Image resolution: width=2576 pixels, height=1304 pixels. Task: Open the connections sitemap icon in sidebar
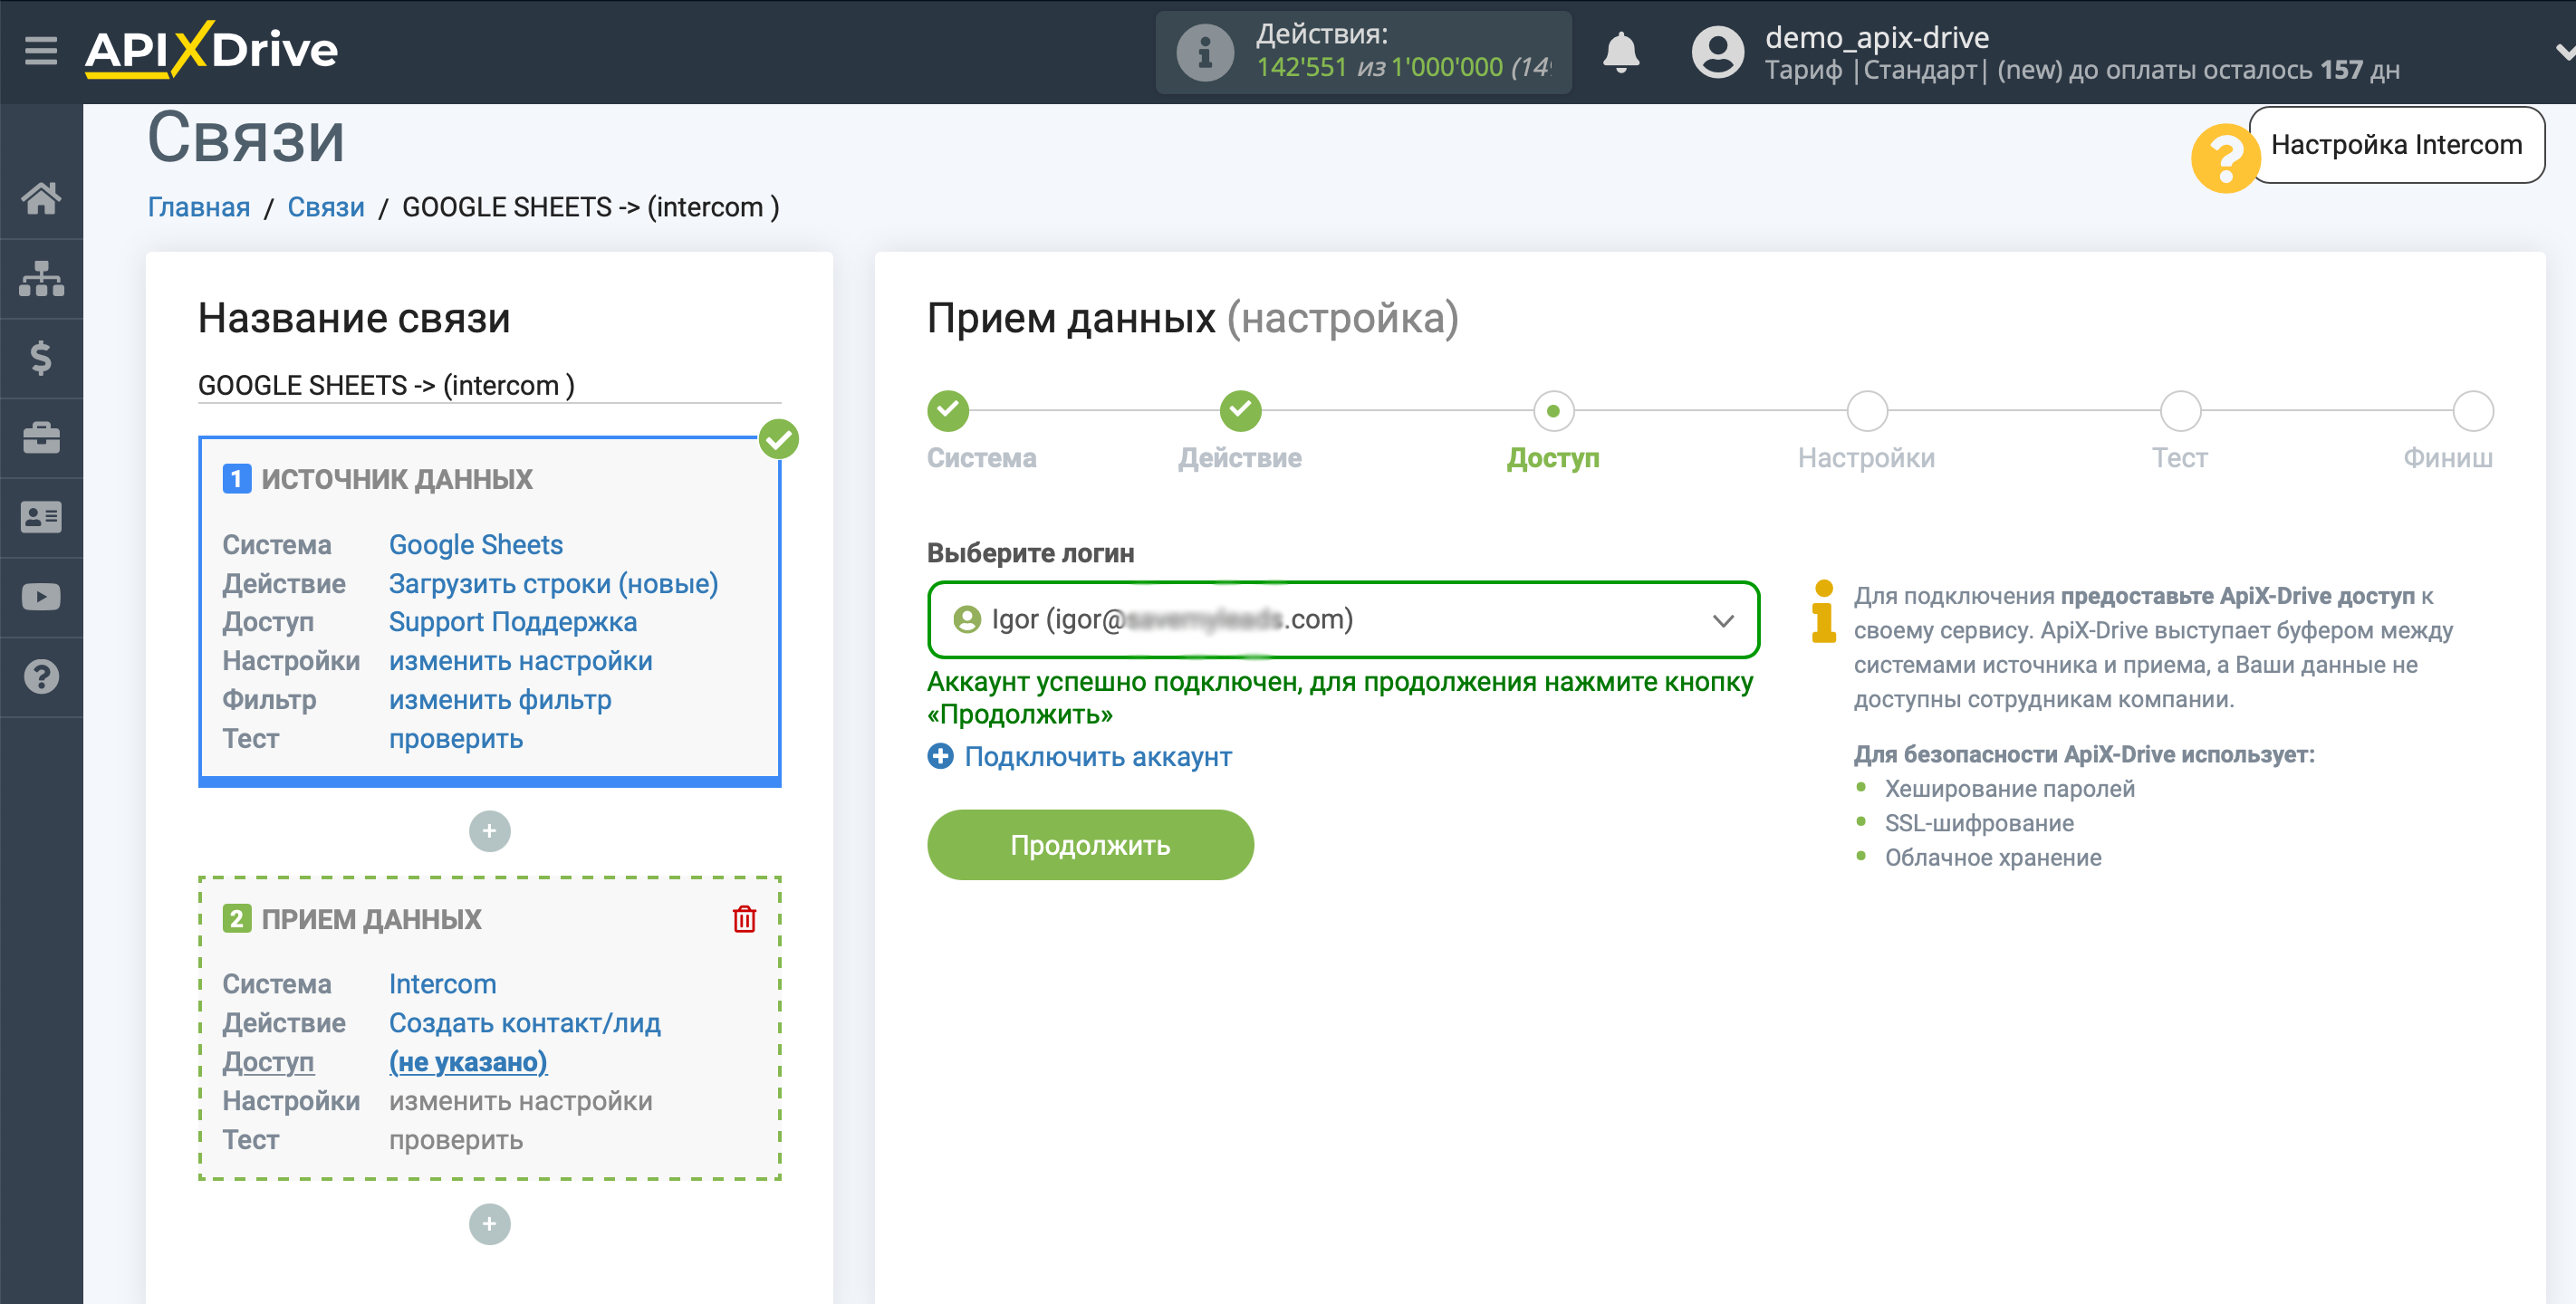click(x=41, y=278)
